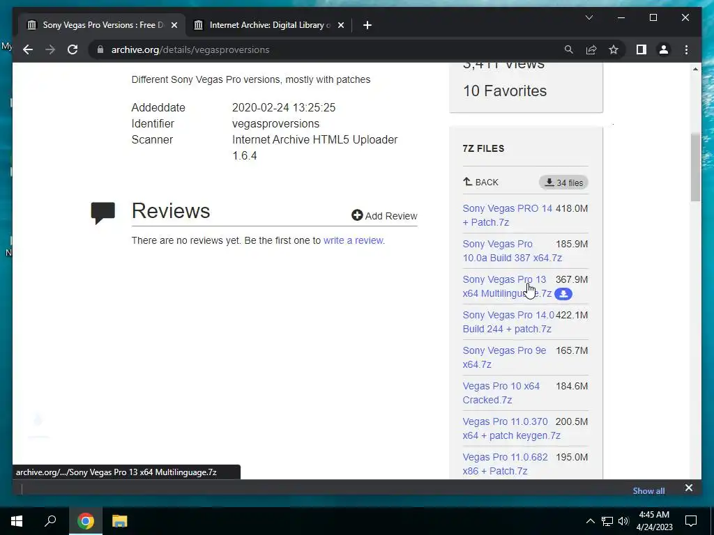Open the Chrome three-dot menu
Screen dimensions: 714x535
pyautogui.click(x=686, y=49)
